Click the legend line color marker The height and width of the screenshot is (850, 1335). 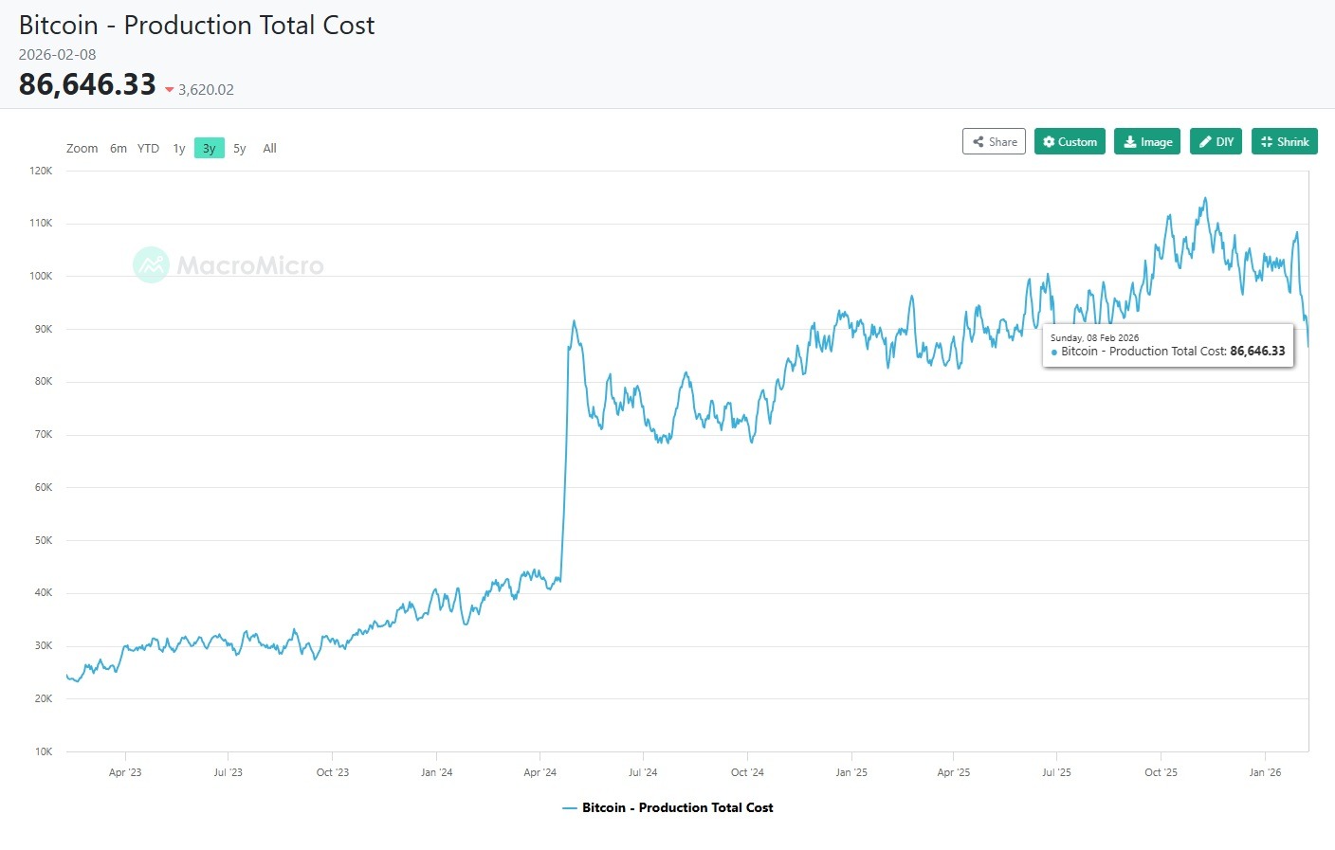point(570,808)
